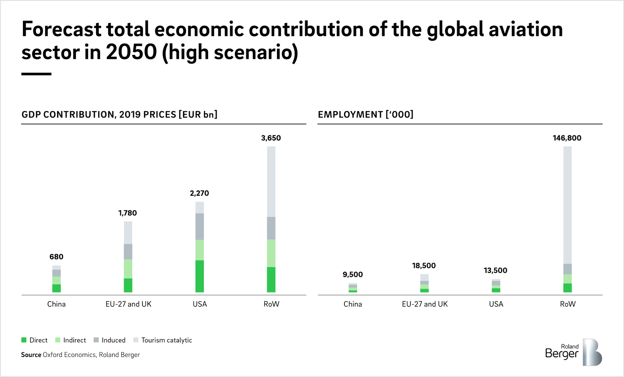Viewport: 624px width, 377px height.
Task: Click the green Direct legend swatch
Action: [x=24, y=340]
